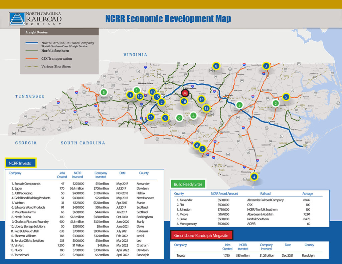The height and width of the screenshot is (264, 342).
Task: Click blue marker 9 east of Charlotte
Action: point(165,117)
